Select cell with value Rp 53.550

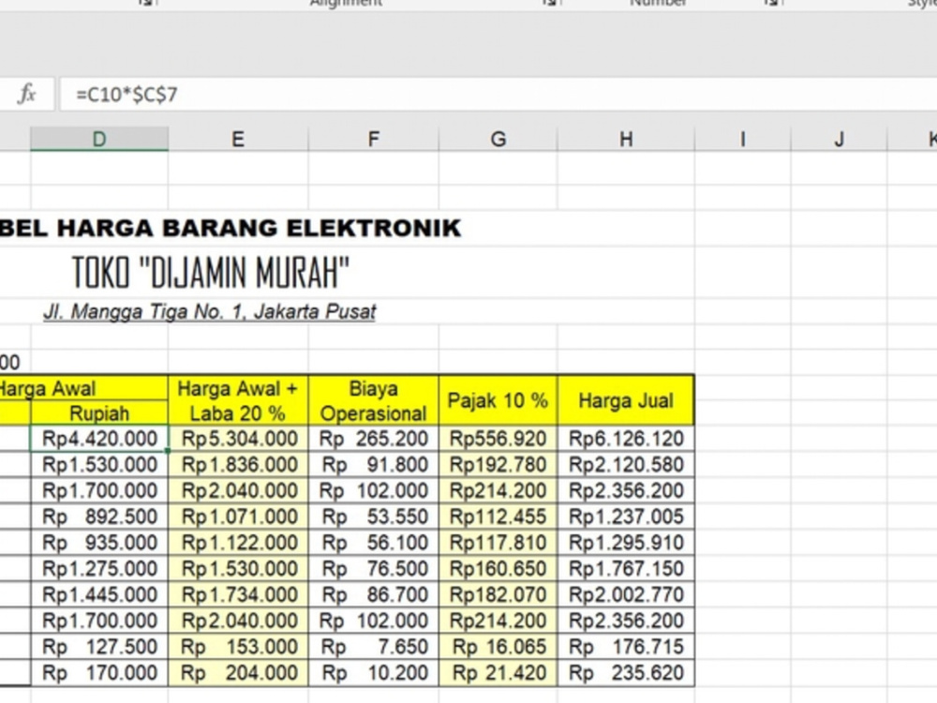click(x=374, y=516)
